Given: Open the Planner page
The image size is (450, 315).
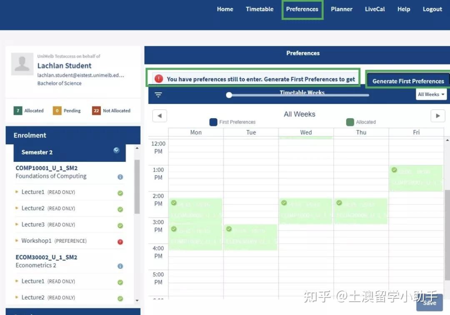Looking at the screenshot, I should [x=341, y=9].
